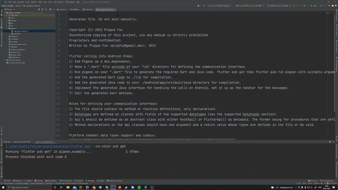Viewport: 338px width, 190px height.
Task: Select ticker.dart in the project tree
Action: [x=17, y=34]
